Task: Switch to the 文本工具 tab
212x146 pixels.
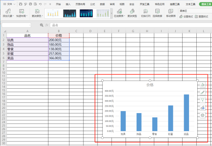Action: [190, 4]
